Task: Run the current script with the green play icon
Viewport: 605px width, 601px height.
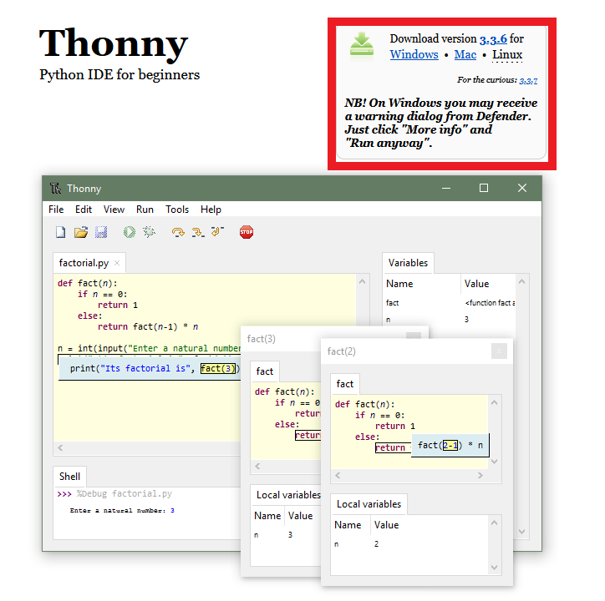Action: (130, 232)
